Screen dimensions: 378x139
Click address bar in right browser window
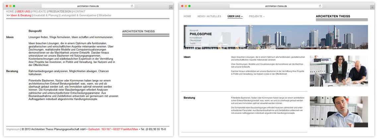276,6
